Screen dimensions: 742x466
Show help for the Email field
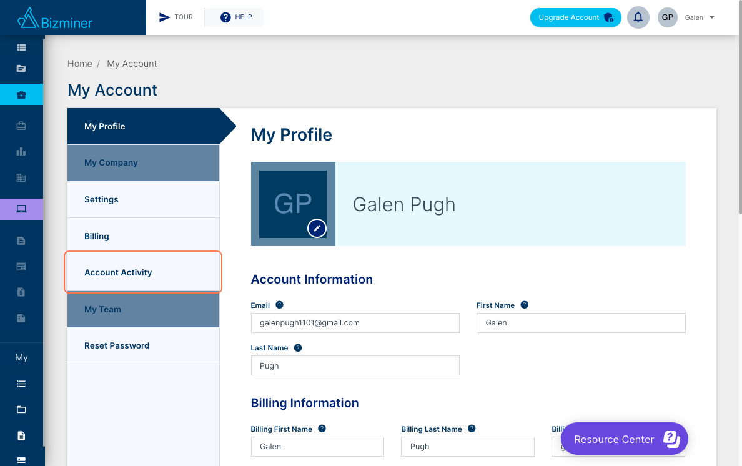pyautogui.click(x=279, y=305)
